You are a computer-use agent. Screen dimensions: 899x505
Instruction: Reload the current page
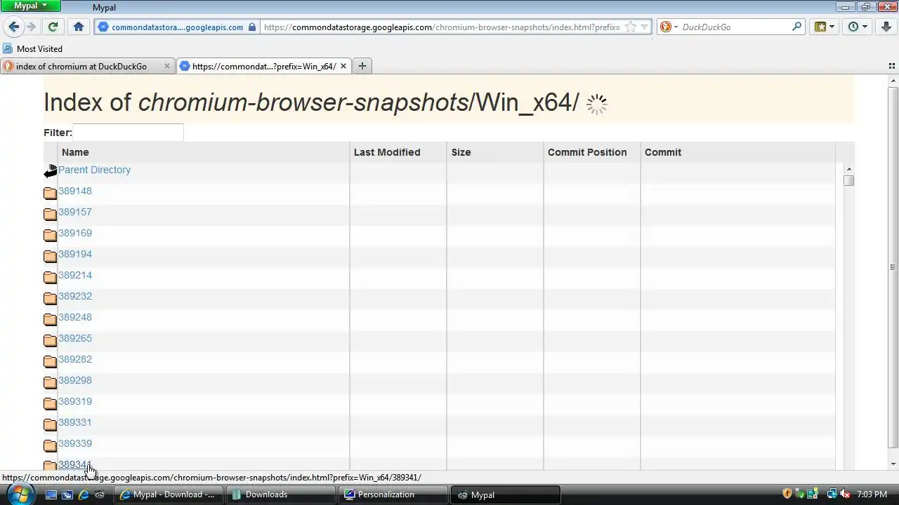point(53,27)
